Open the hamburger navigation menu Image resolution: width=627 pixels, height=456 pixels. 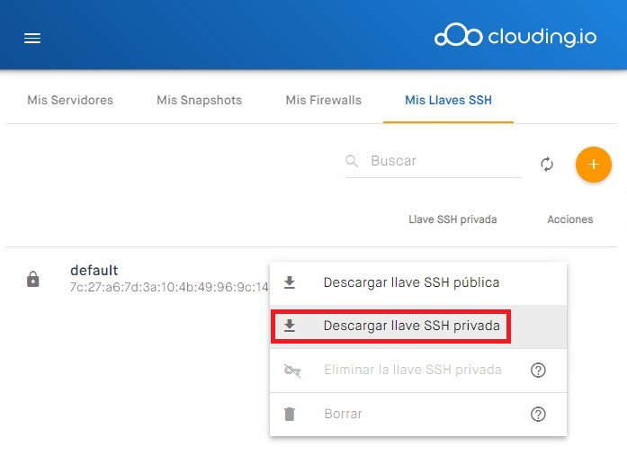(x=32, y=39)
